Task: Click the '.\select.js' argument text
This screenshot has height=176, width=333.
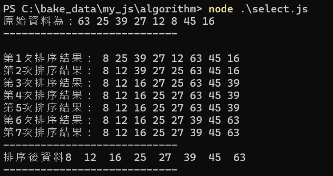Action: (x=274, y=9)
